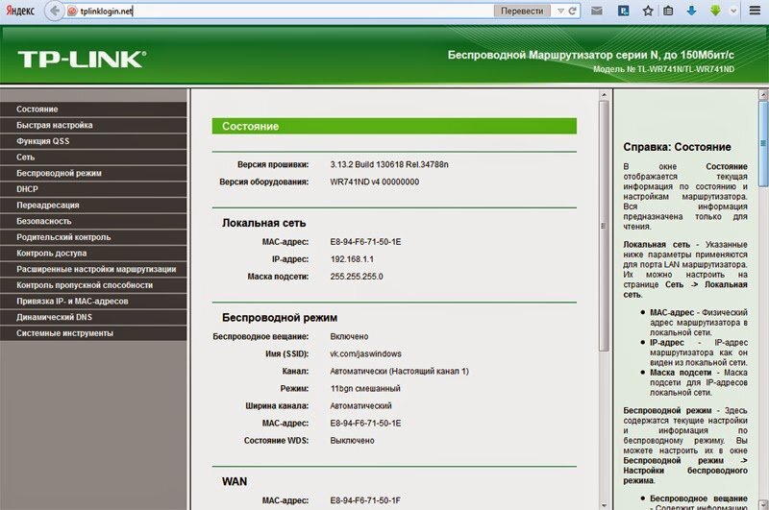Click the Справка: Состояние help heading
The height and width of the screenshot is (510, 769).
[677, 147]
